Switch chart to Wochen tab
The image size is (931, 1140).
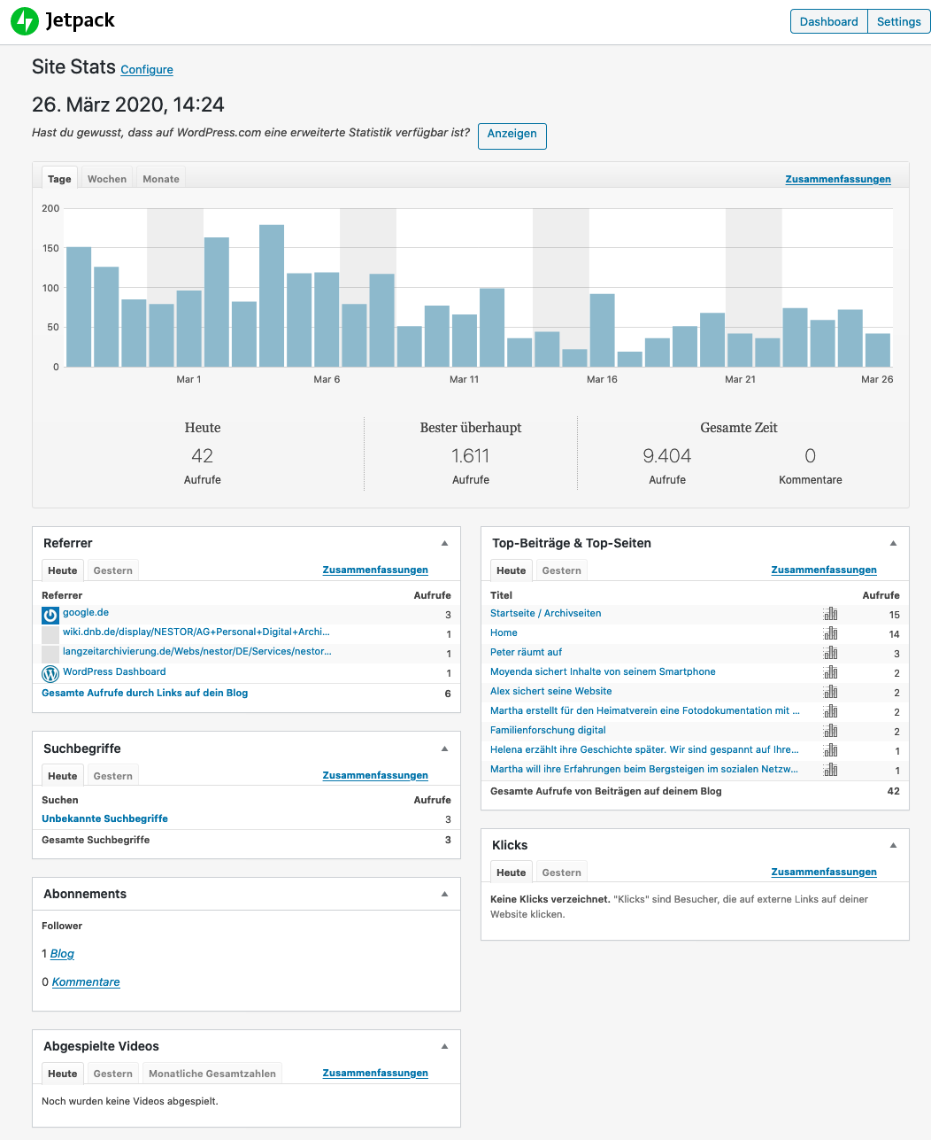tap(107, 179)
